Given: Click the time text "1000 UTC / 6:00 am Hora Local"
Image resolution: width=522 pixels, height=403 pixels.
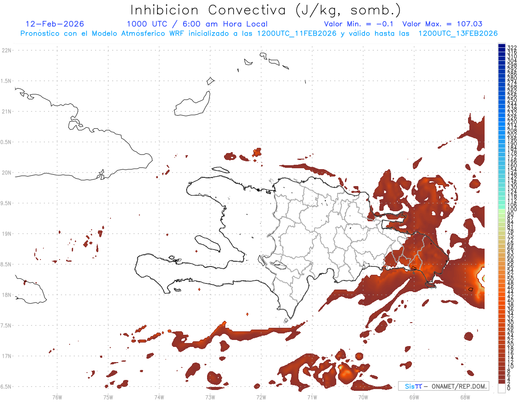Looking at the screenshot, I should (x=197, y=24).
